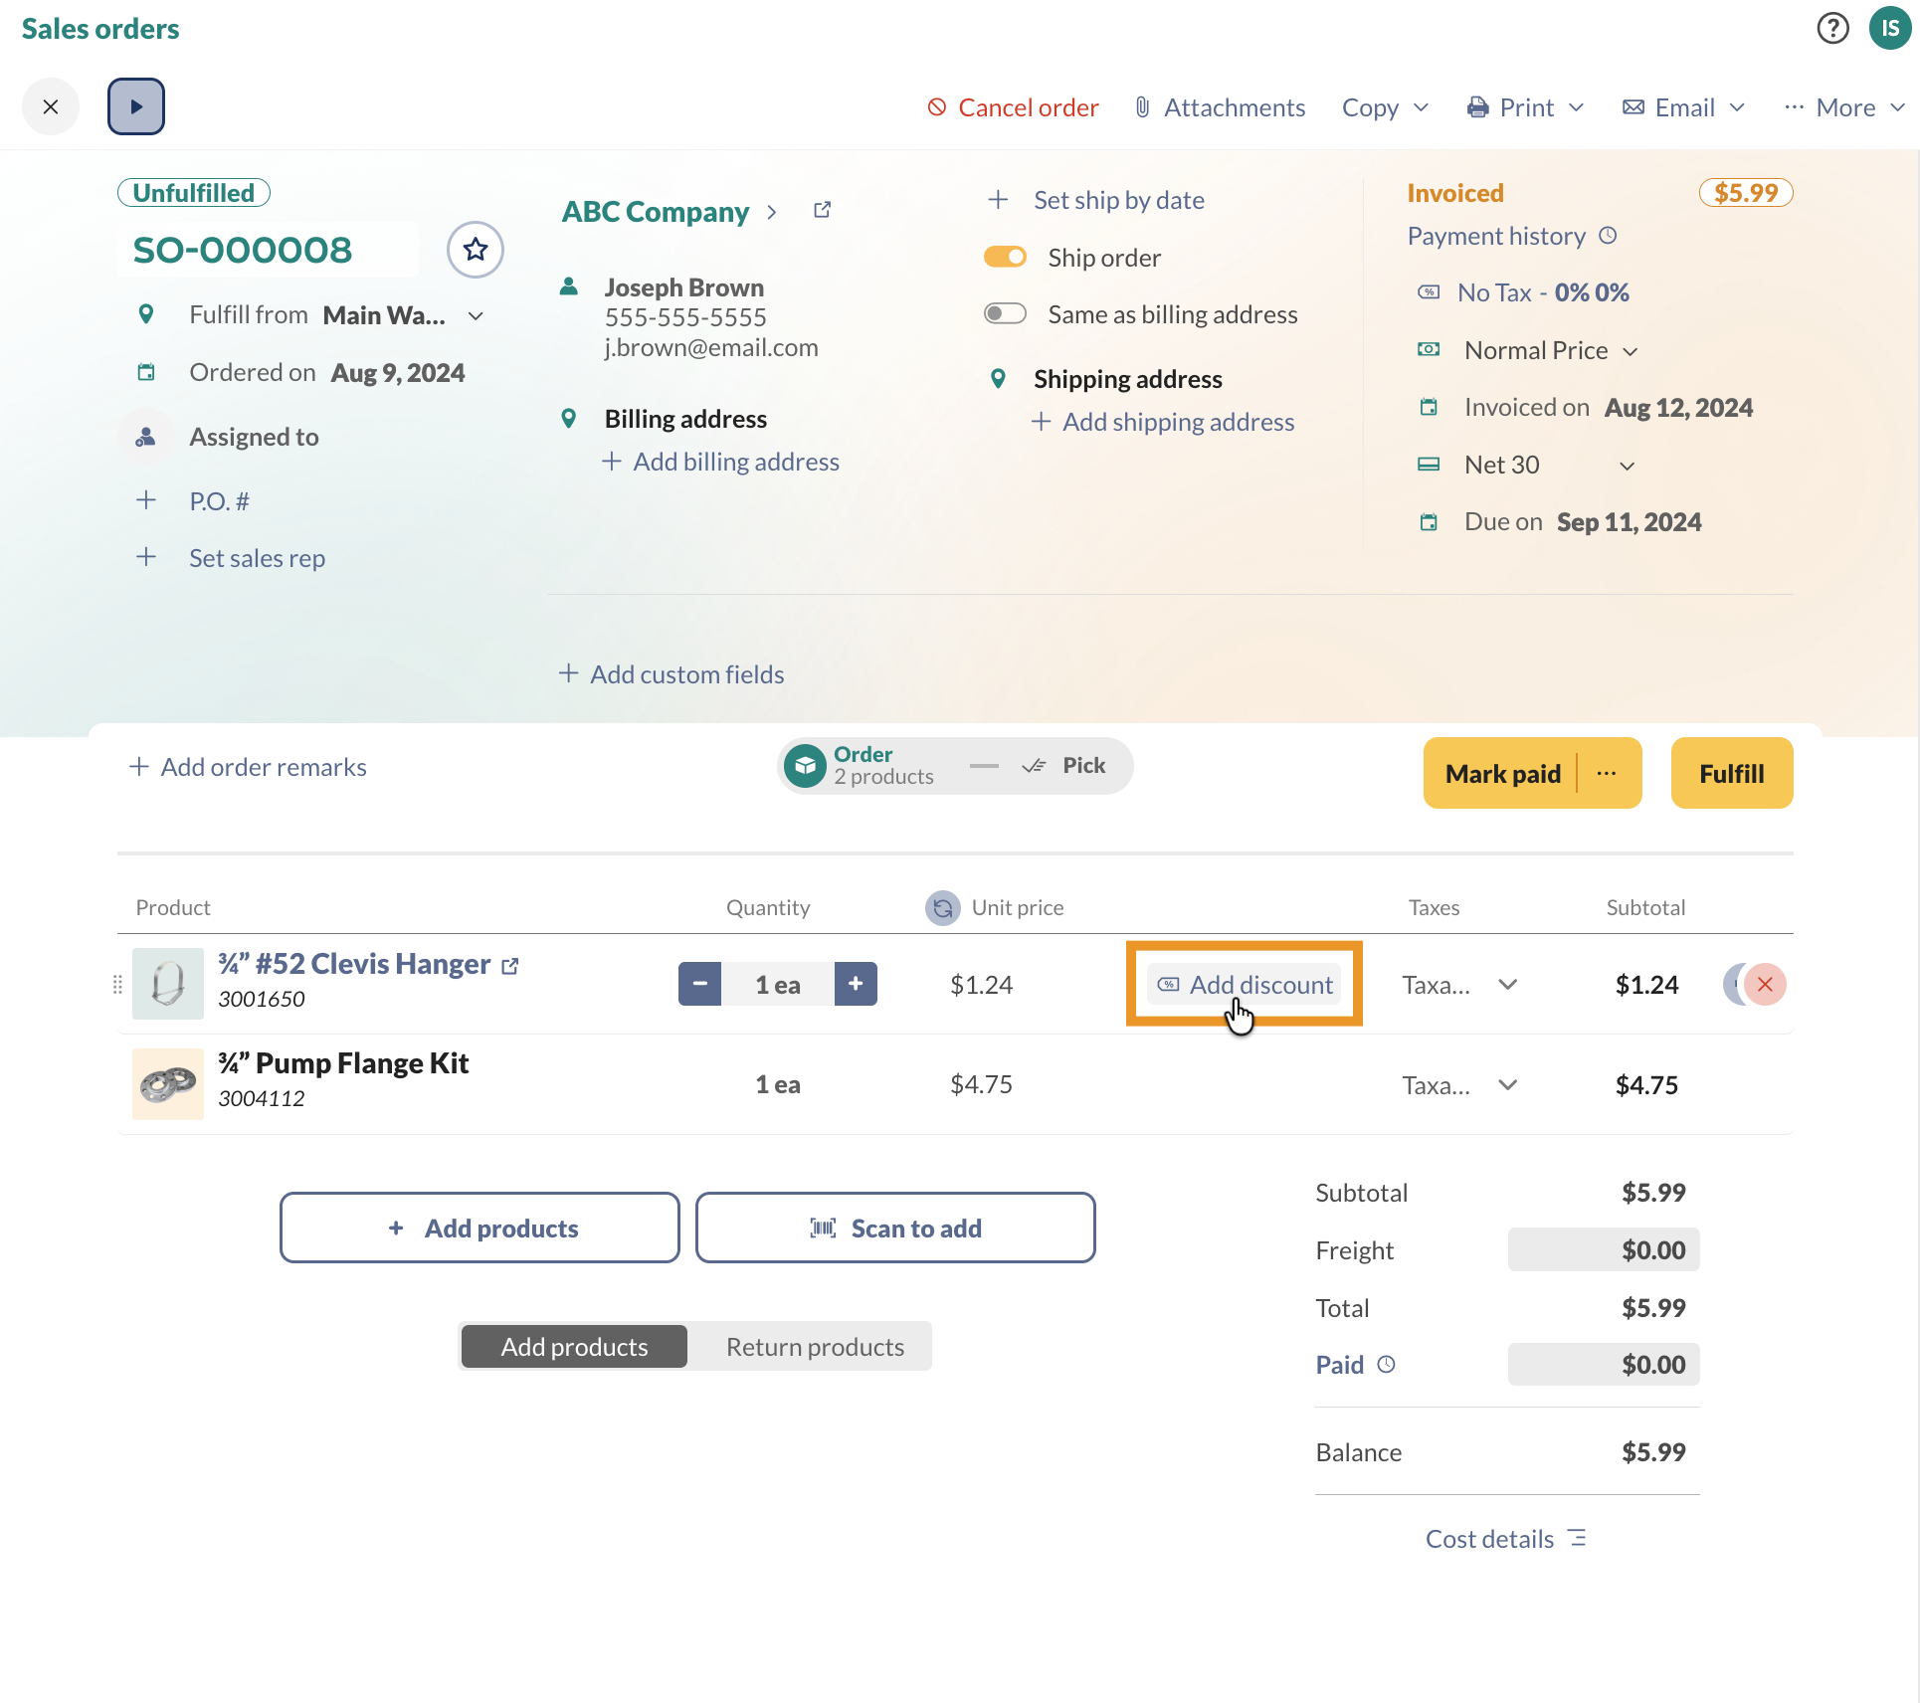Open the IS user avatar menu
The height and width of the screenshot is (1703, 1920).
pos(1889,28)
